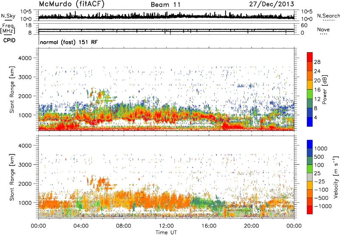Select the Time UT axis title

coord(166,232)
